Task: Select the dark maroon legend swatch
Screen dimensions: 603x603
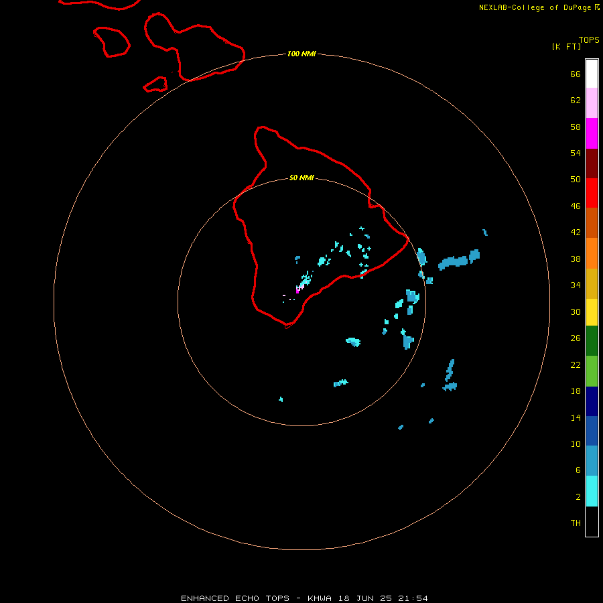Action: click(592, 163)
